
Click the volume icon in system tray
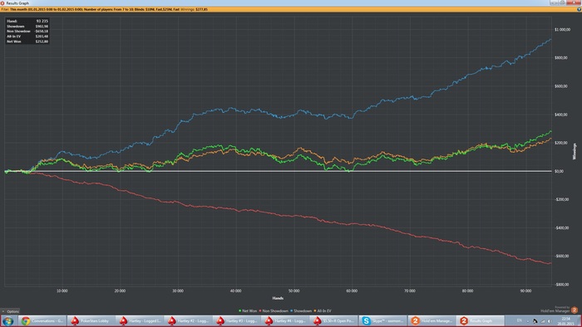click(550, 321)
